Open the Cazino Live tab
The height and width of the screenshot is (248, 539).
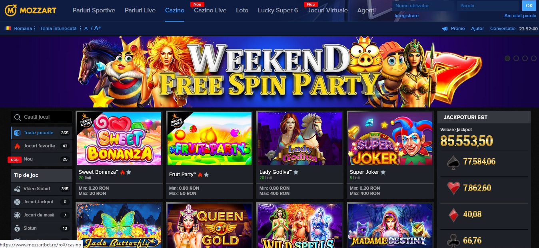click(x=210, y=10)
